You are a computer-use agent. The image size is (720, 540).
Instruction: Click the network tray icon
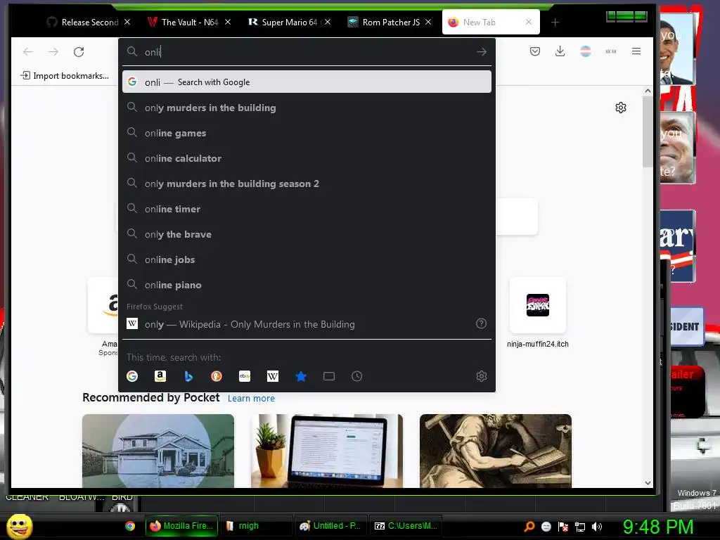tap(580, 527)
